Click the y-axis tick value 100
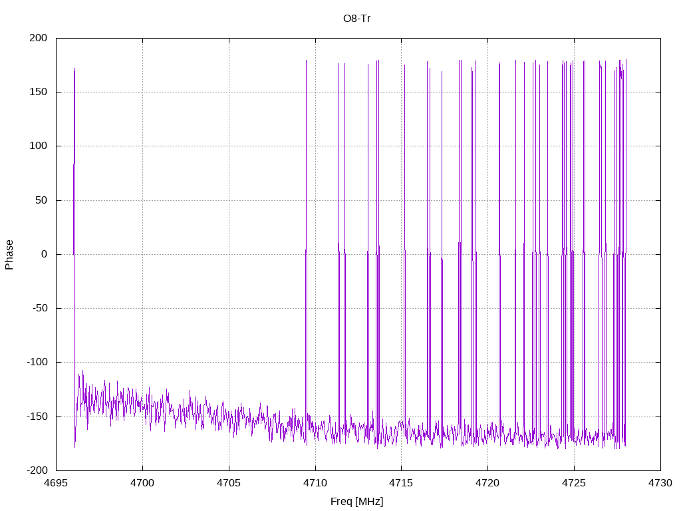This screenshot has height=511, width=681. click(x=38, y=146)
